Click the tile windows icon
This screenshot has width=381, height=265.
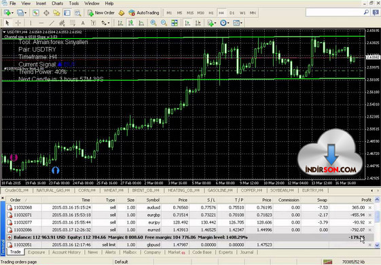pyautogui.click(x=175, y=23)
